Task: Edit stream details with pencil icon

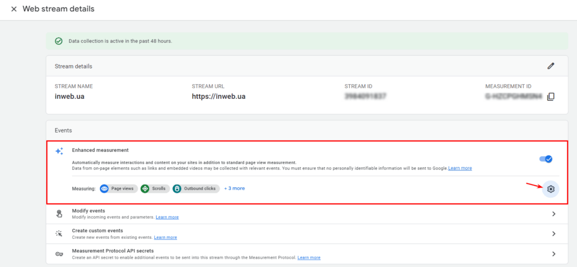Action: (x=551, y=66)
